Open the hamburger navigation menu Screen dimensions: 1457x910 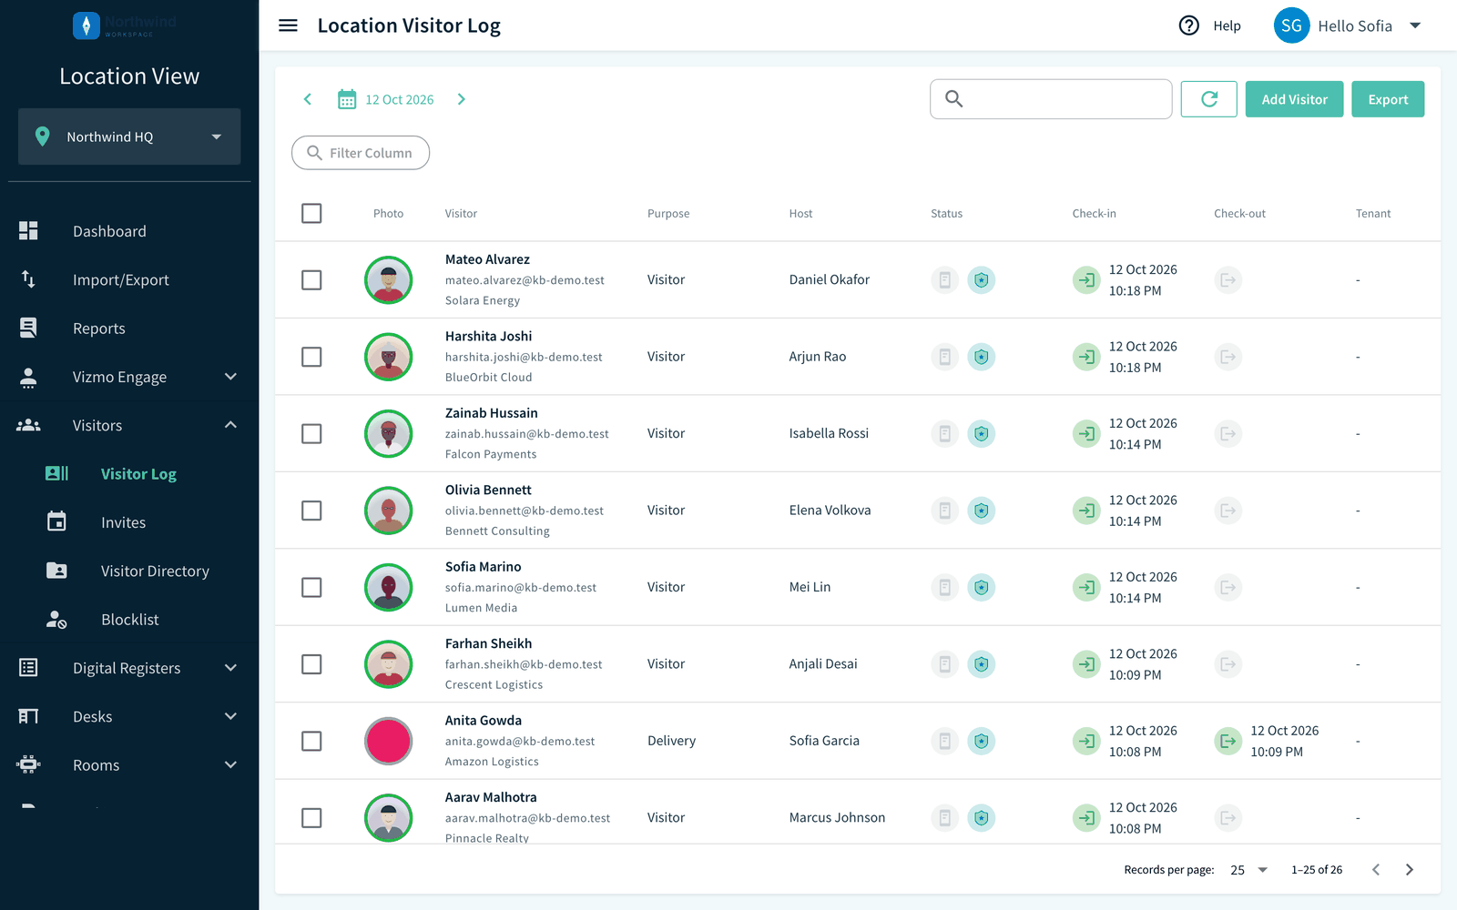288,25
